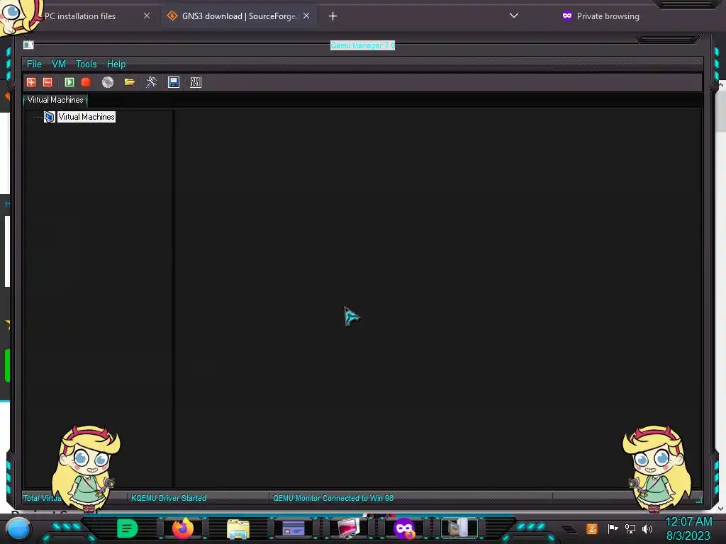Close the GNS3 download browser tab
This screenshot has width=726, height=544.
click(306, 16)
